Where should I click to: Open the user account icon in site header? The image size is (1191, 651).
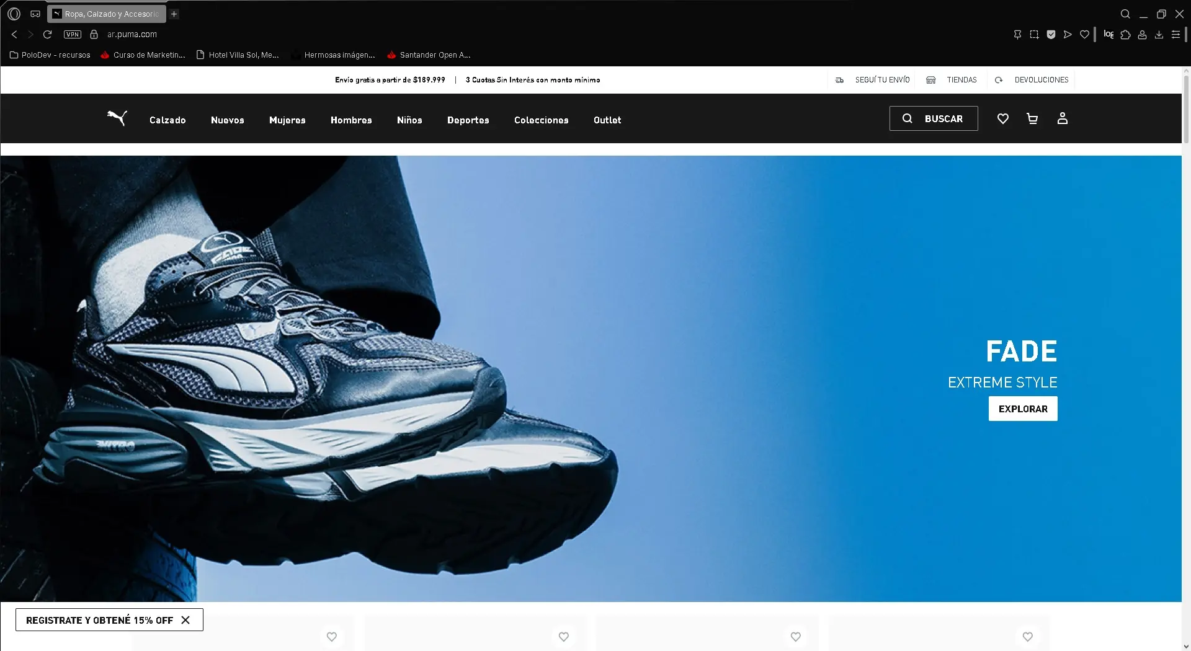(x=1062, y=118)
